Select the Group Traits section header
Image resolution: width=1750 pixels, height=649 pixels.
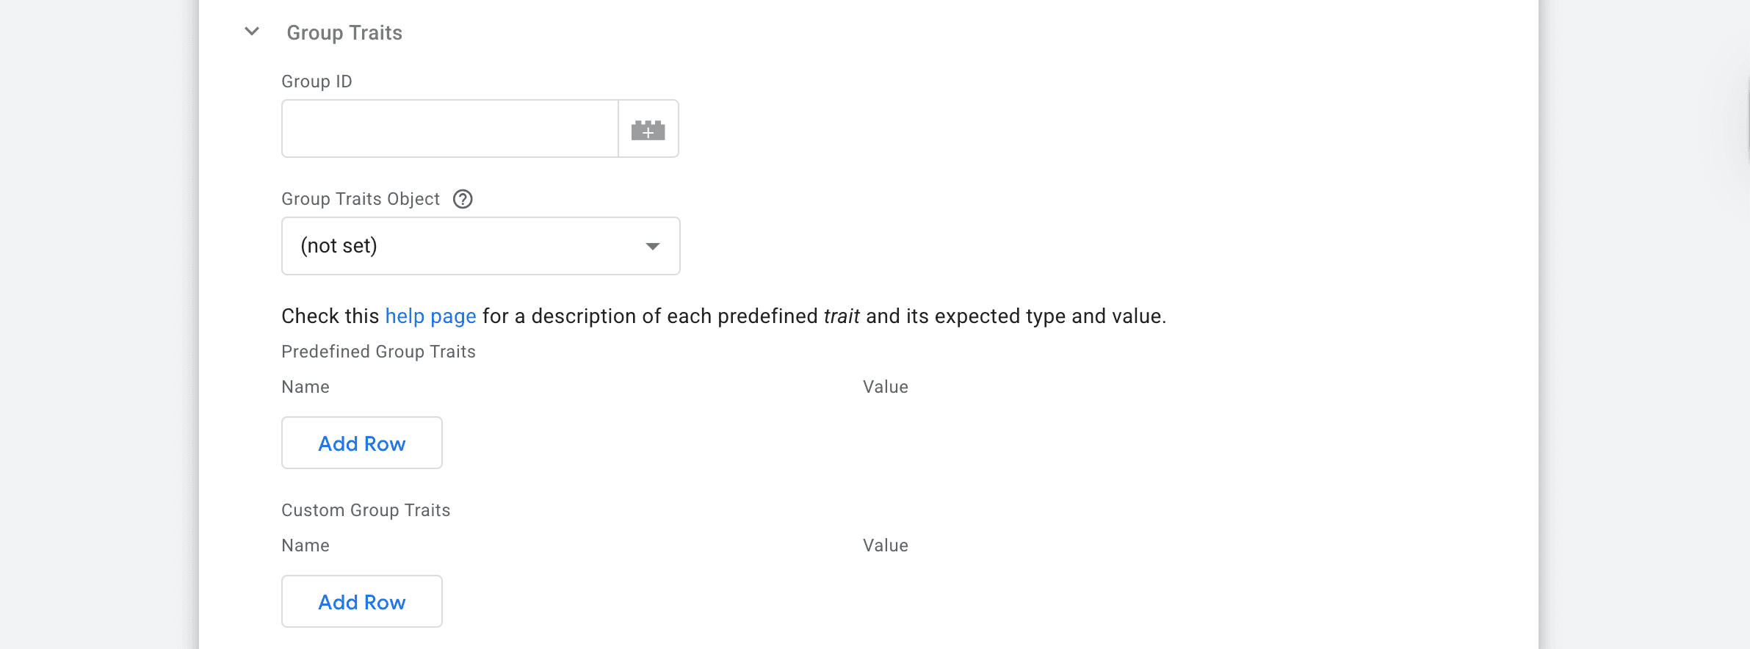point(344,32)
